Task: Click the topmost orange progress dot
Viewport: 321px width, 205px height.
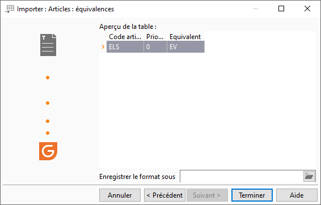Action: coord(48,78)
